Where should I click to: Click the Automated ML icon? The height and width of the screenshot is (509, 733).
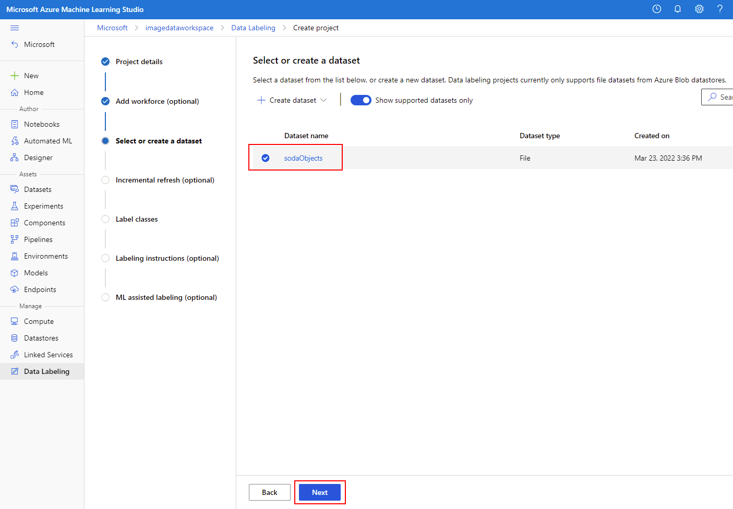point(15,141)
